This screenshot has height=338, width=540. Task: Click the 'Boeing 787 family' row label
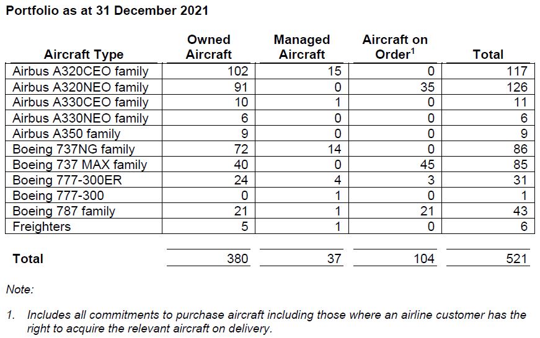[64, 211]
